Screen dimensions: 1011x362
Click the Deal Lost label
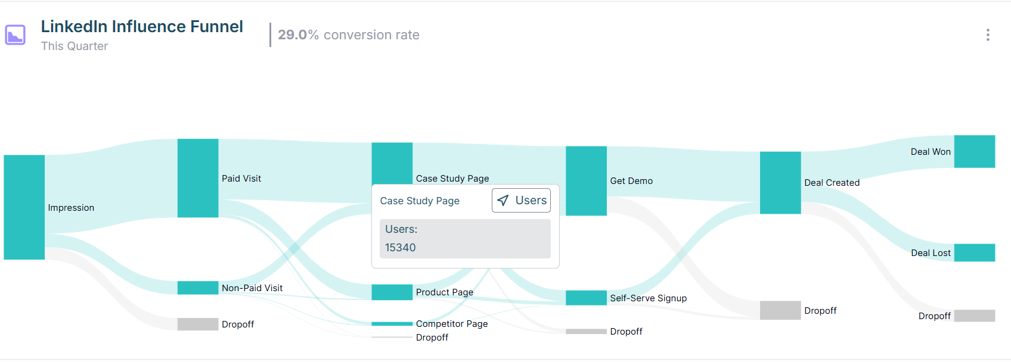[x=931, y=253]
